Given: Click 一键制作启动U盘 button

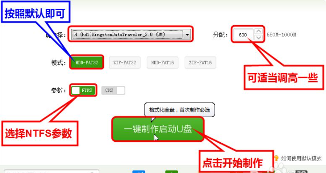Looking at the screenshot, I should pos(158,129).
